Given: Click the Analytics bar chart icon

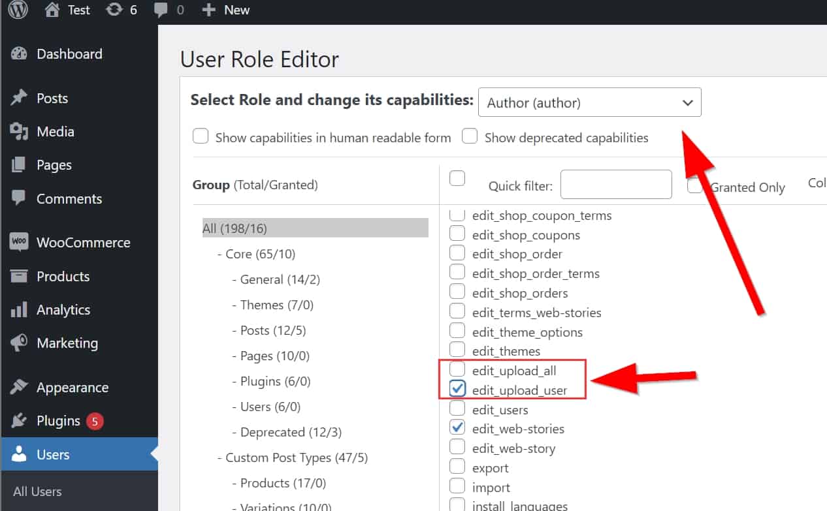Looking at the screenshot, I should point(19,309).
